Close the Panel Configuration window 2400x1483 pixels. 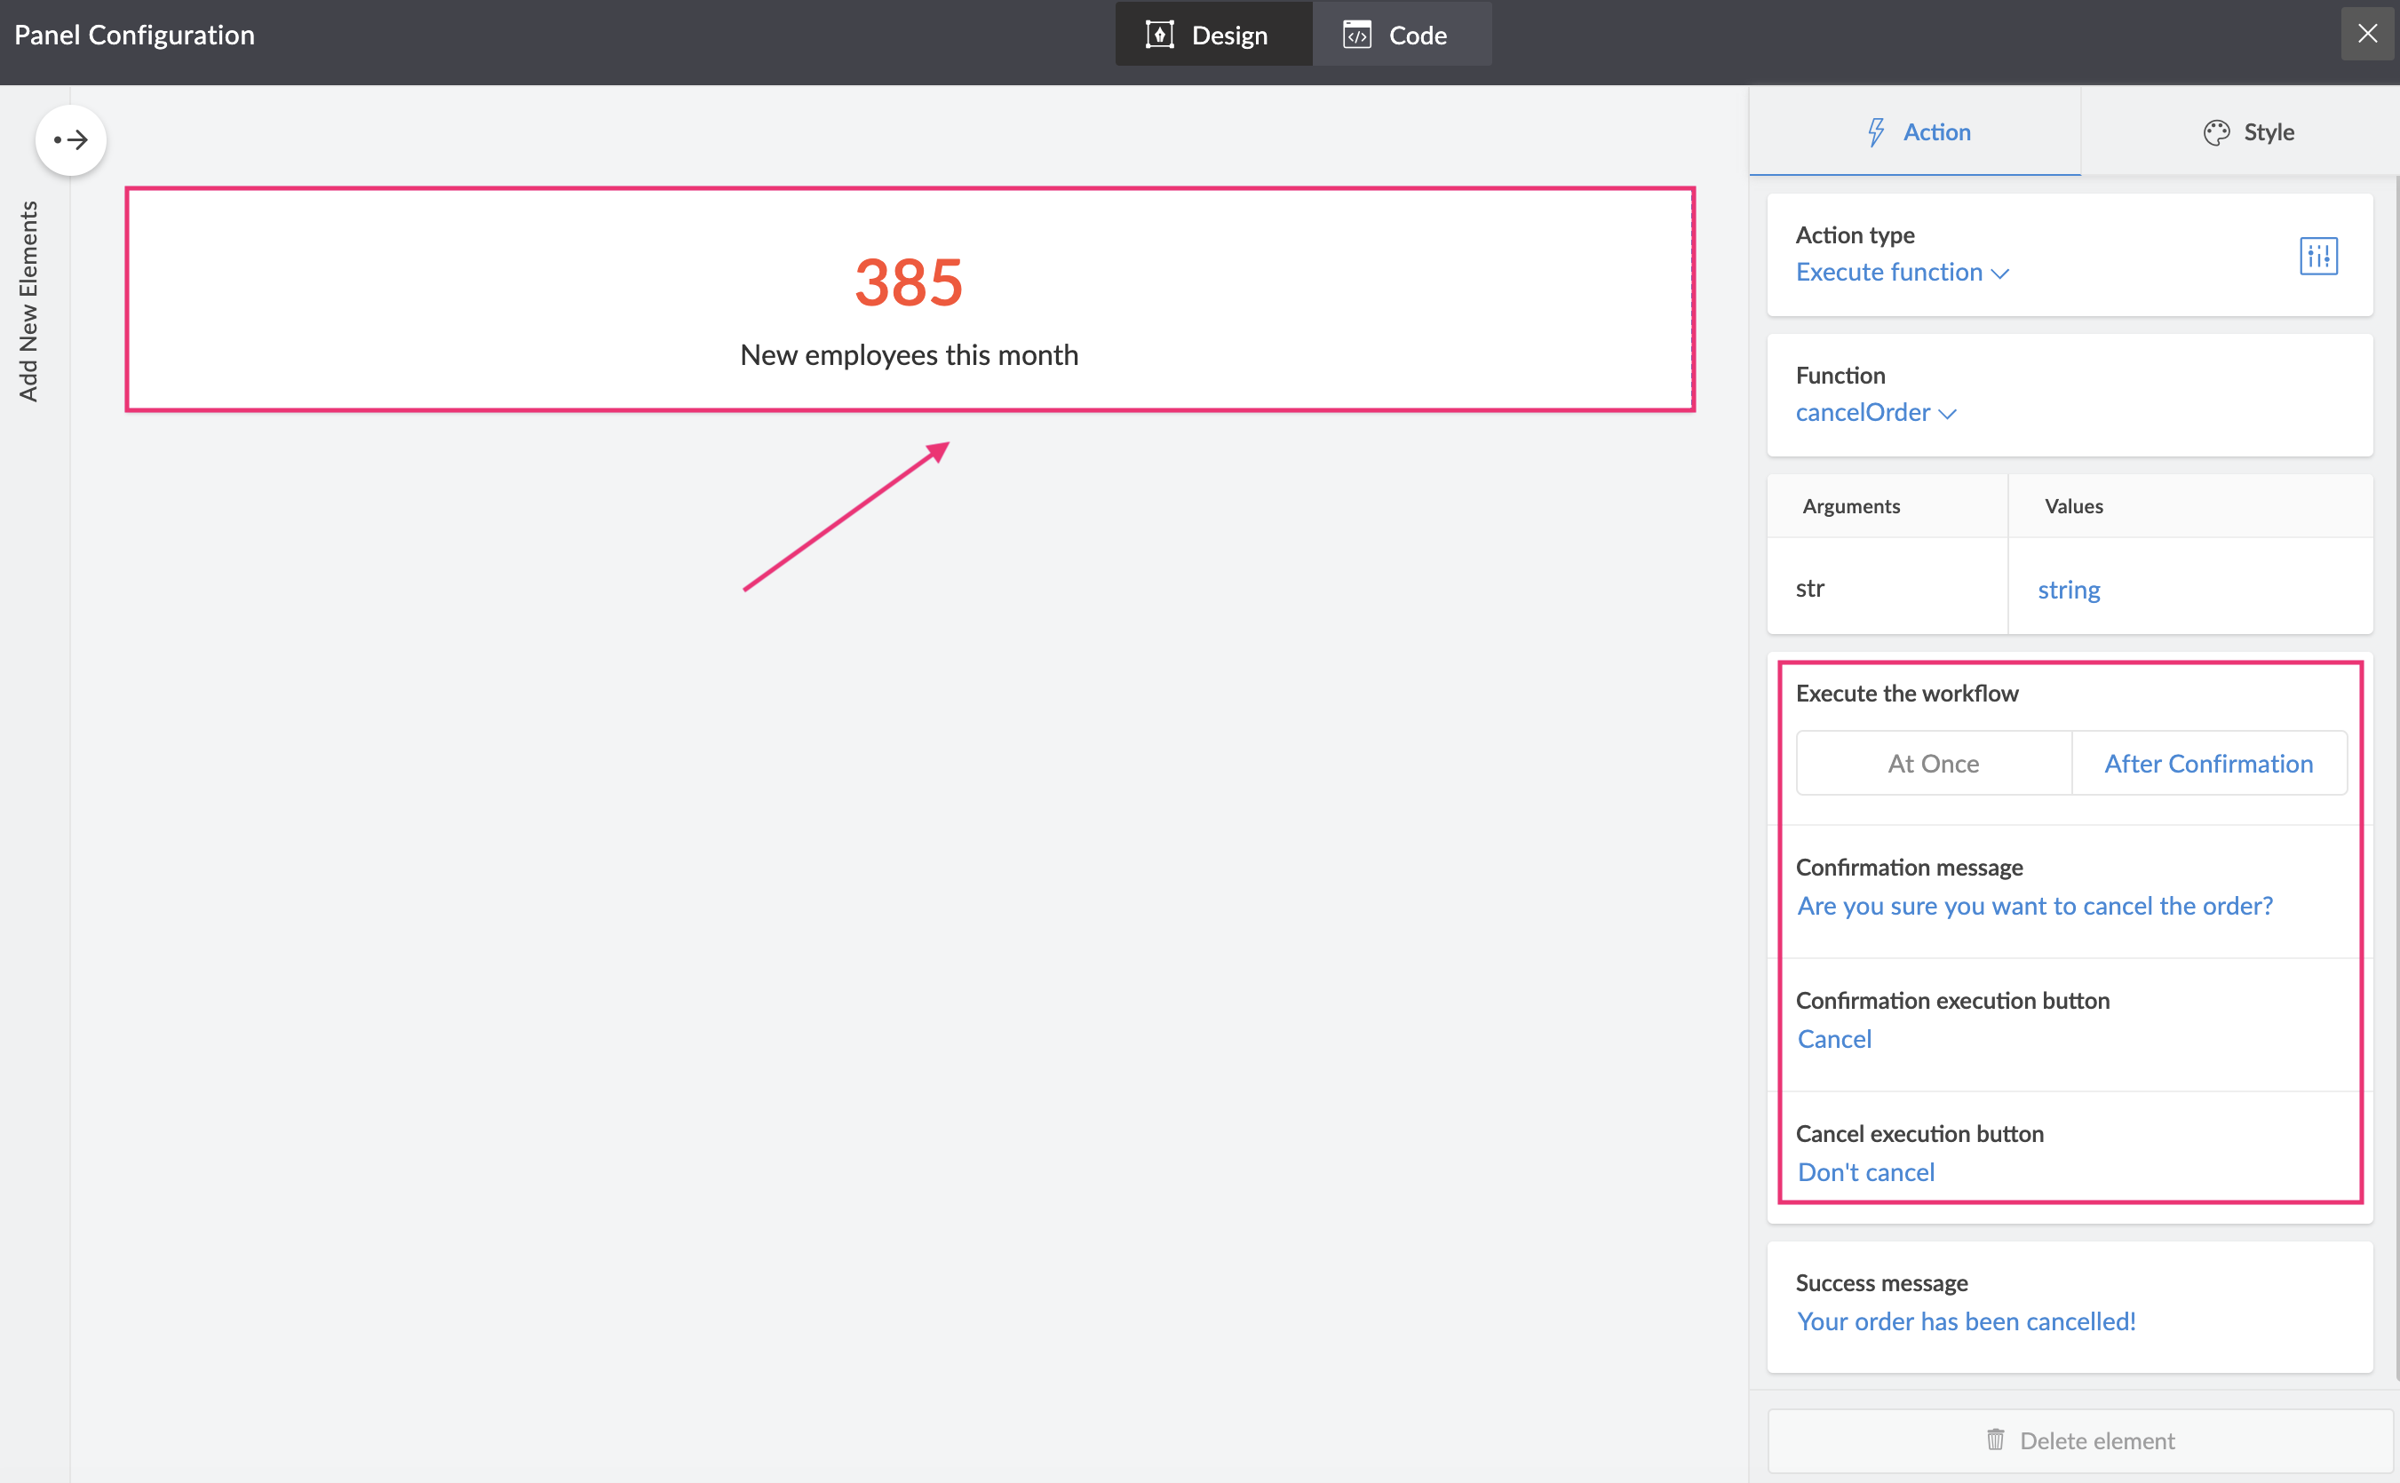coord(2368,34)
